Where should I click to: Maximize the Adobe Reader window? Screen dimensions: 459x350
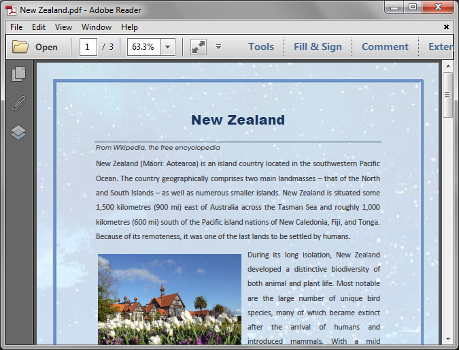[x=413, y=7]
